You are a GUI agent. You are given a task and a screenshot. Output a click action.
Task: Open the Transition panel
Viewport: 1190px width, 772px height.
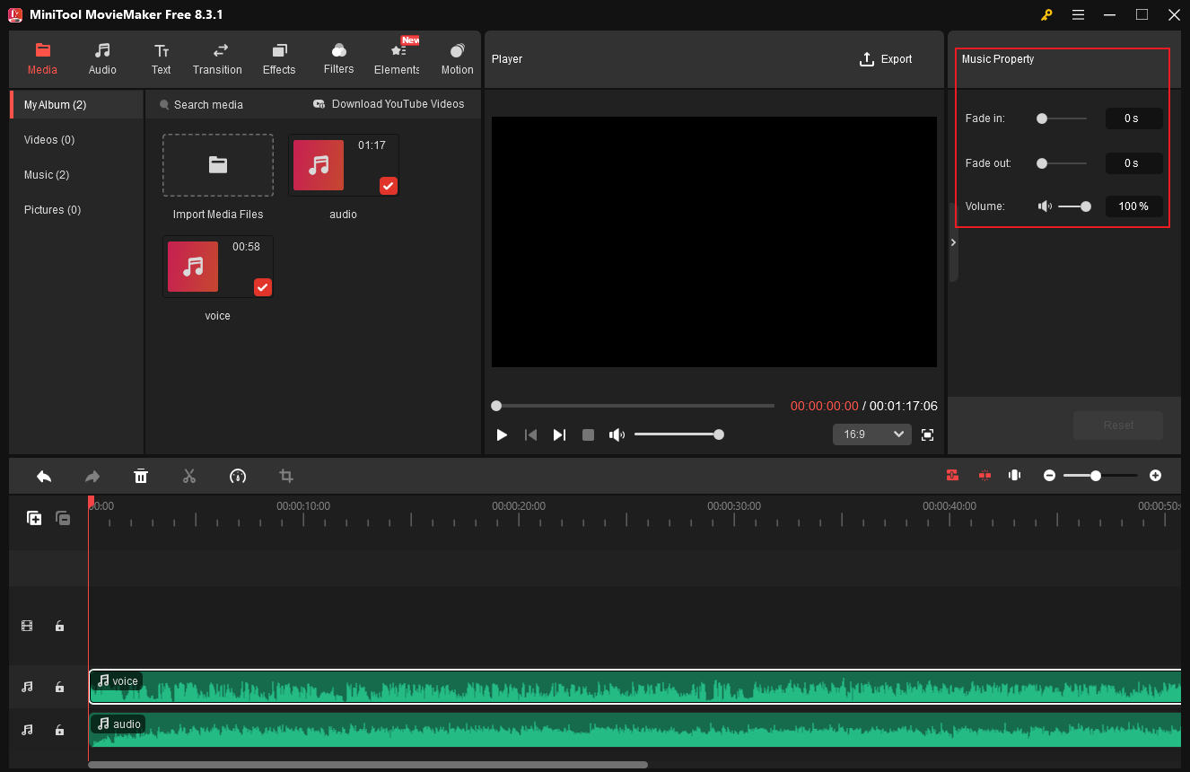217,59
